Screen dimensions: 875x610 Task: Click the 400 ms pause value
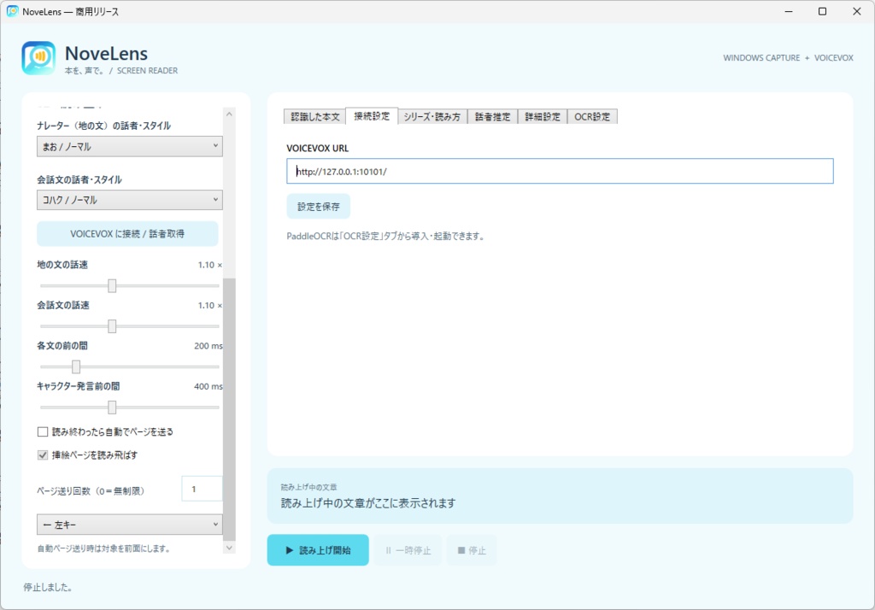208,386
